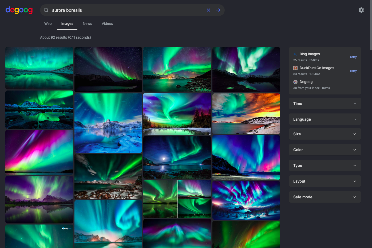Open the three-panel aurora collage thumbnail
This screenshot has height=248, width=372.
177,199
